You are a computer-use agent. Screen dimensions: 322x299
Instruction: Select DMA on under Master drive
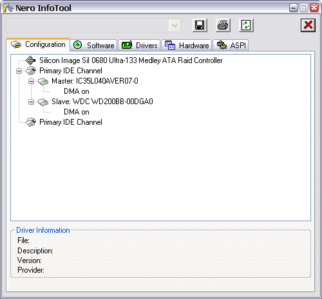[x=77, y=91]
